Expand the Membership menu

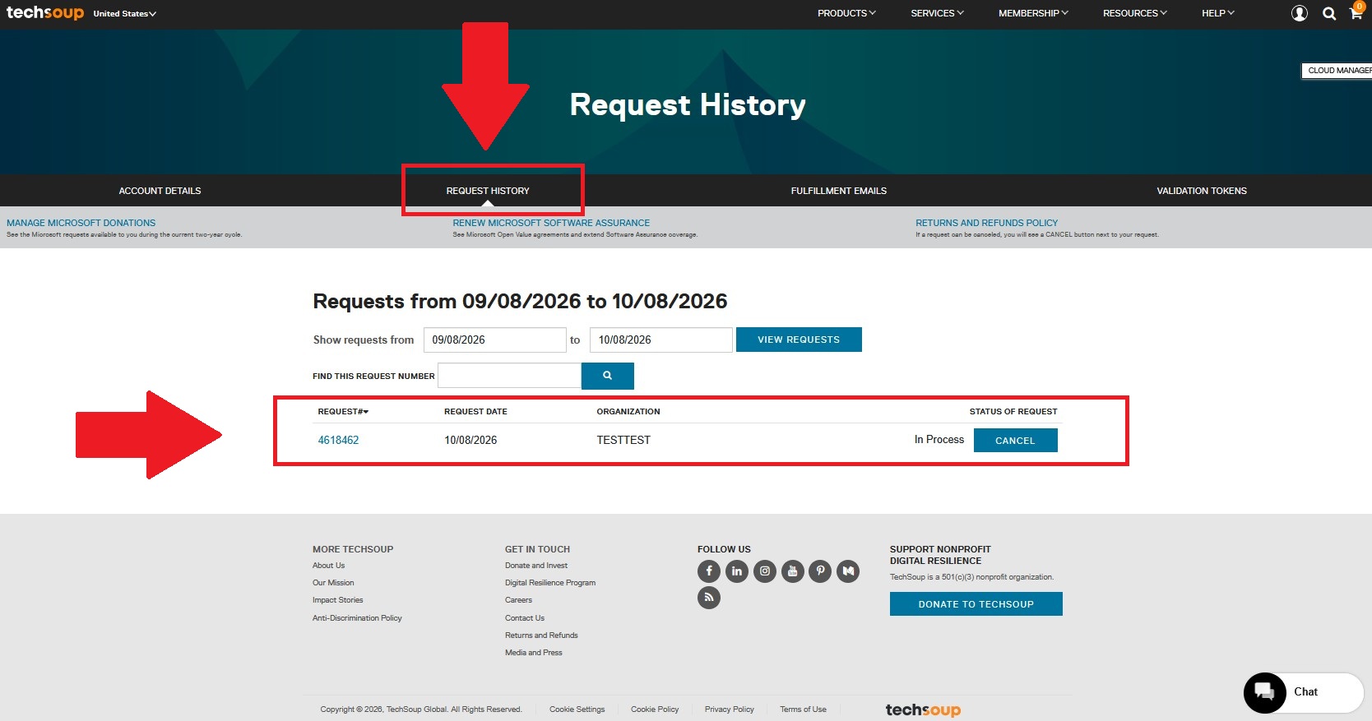point(1033,13)
